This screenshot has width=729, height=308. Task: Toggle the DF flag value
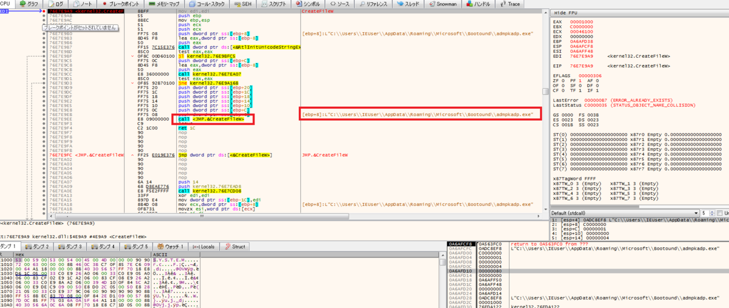597,85
